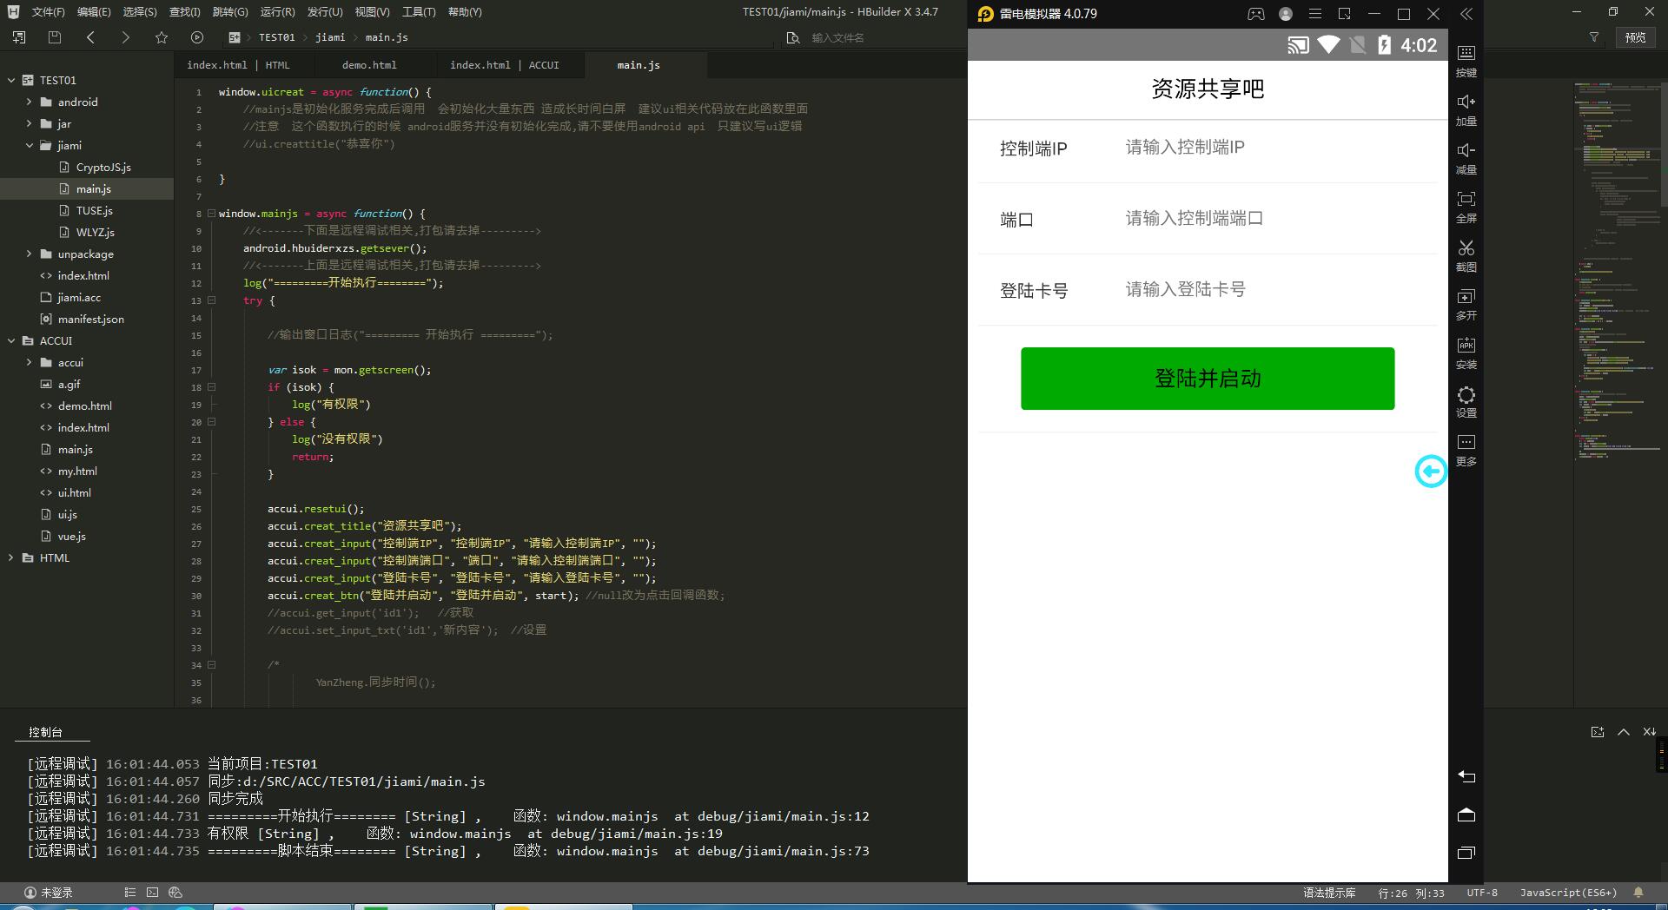Click the user account icon in emulator title bar
Image resolution: width=1668 pixels, height=910 pixels.
point(1286,13)
